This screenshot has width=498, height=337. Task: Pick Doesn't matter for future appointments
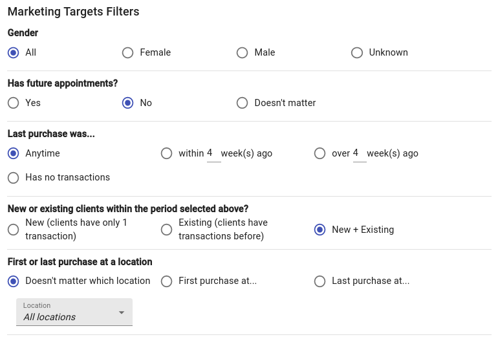coord(243,103)
